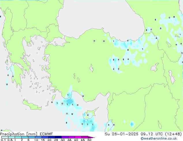The image size is (183, 141).
Task: Click the 0.1–0.5 mm legend color box
Action: (5, 137)
